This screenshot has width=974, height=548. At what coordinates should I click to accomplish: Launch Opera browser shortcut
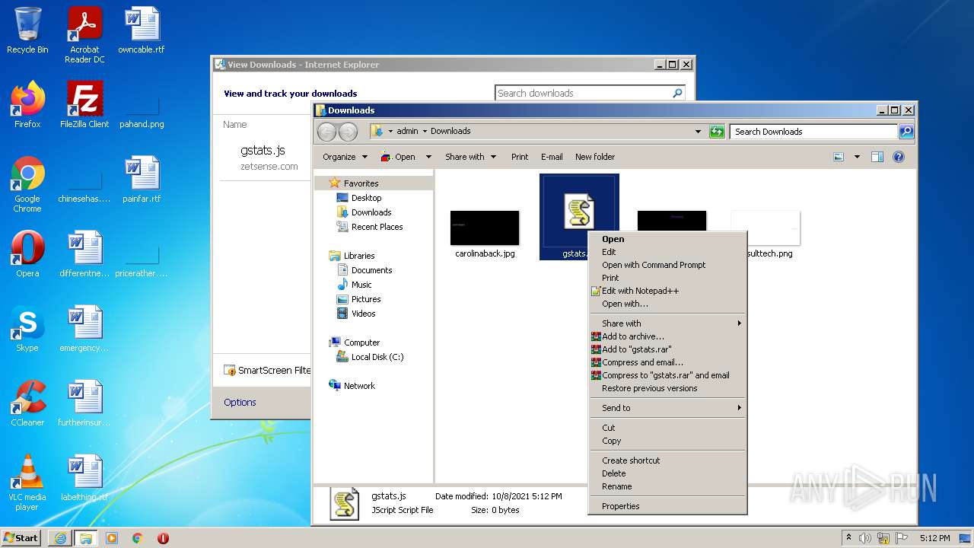[27, 254]
